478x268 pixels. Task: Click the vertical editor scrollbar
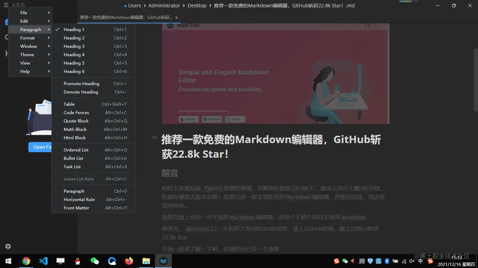[476, 80]
